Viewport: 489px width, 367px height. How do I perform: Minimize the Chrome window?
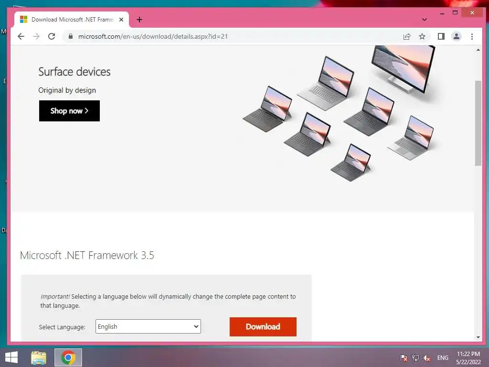(x=442, y=13)
